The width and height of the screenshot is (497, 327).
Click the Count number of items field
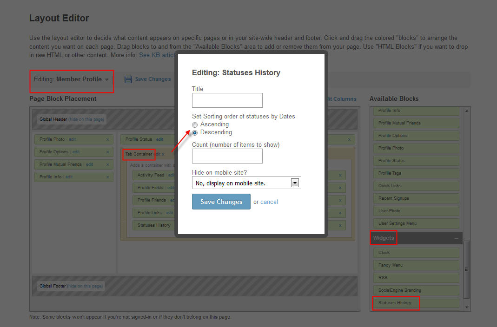[227, 156]
